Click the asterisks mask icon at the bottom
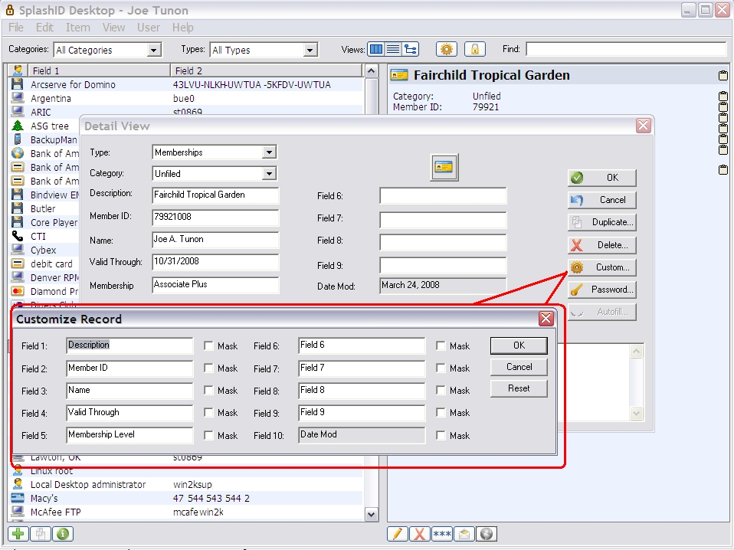Image resolution: width=734 pixels, height=550 pixels. pyautogui.click(x=441, y=534)
